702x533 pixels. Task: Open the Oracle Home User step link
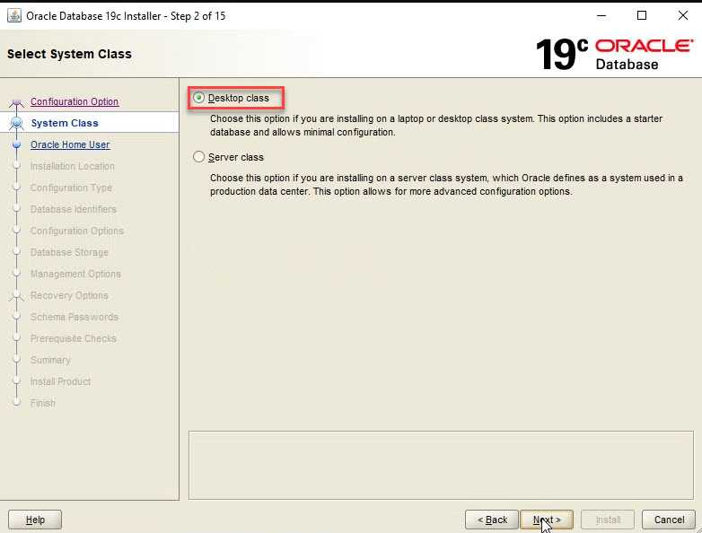(x=70, y=144)
